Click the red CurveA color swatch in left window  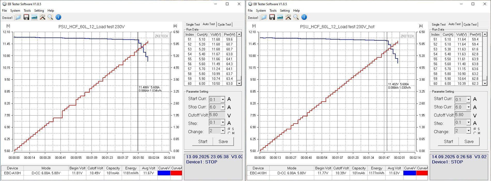(176, 173)
